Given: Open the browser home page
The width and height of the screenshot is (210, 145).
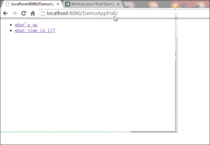Looking at the screenshot, I should [x=33, y=13].
